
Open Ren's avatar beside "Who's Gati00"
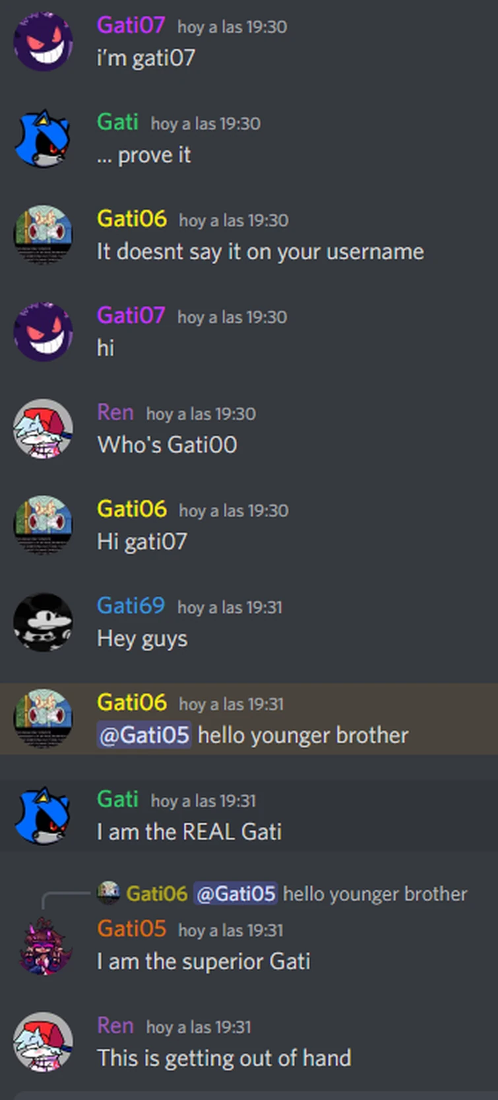[x=43, y=429]
